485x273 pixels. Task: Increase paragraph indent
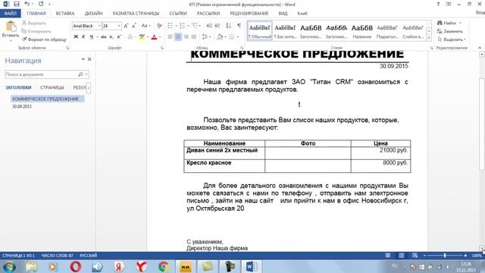coord(217,26)
